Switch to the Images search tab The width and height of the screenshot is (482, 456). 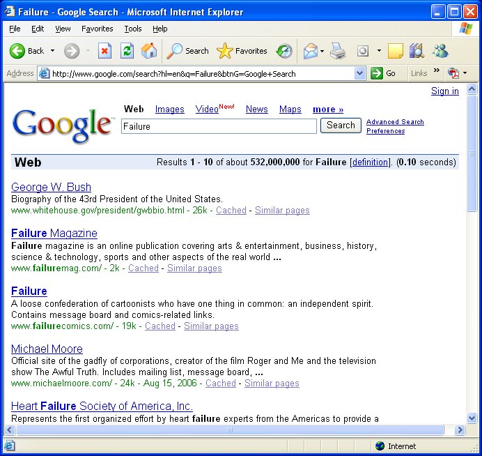(x=170, y=109)
